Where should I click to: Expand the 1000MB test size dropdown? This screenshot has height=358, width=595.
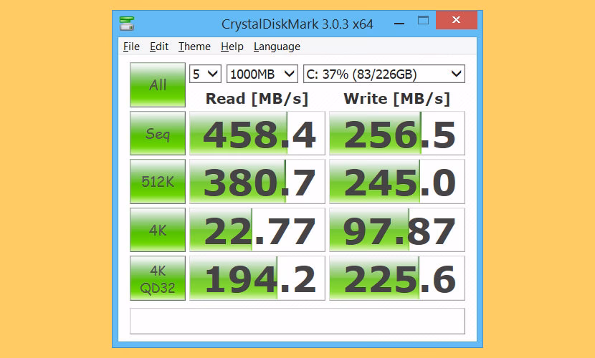pos(262,74)
